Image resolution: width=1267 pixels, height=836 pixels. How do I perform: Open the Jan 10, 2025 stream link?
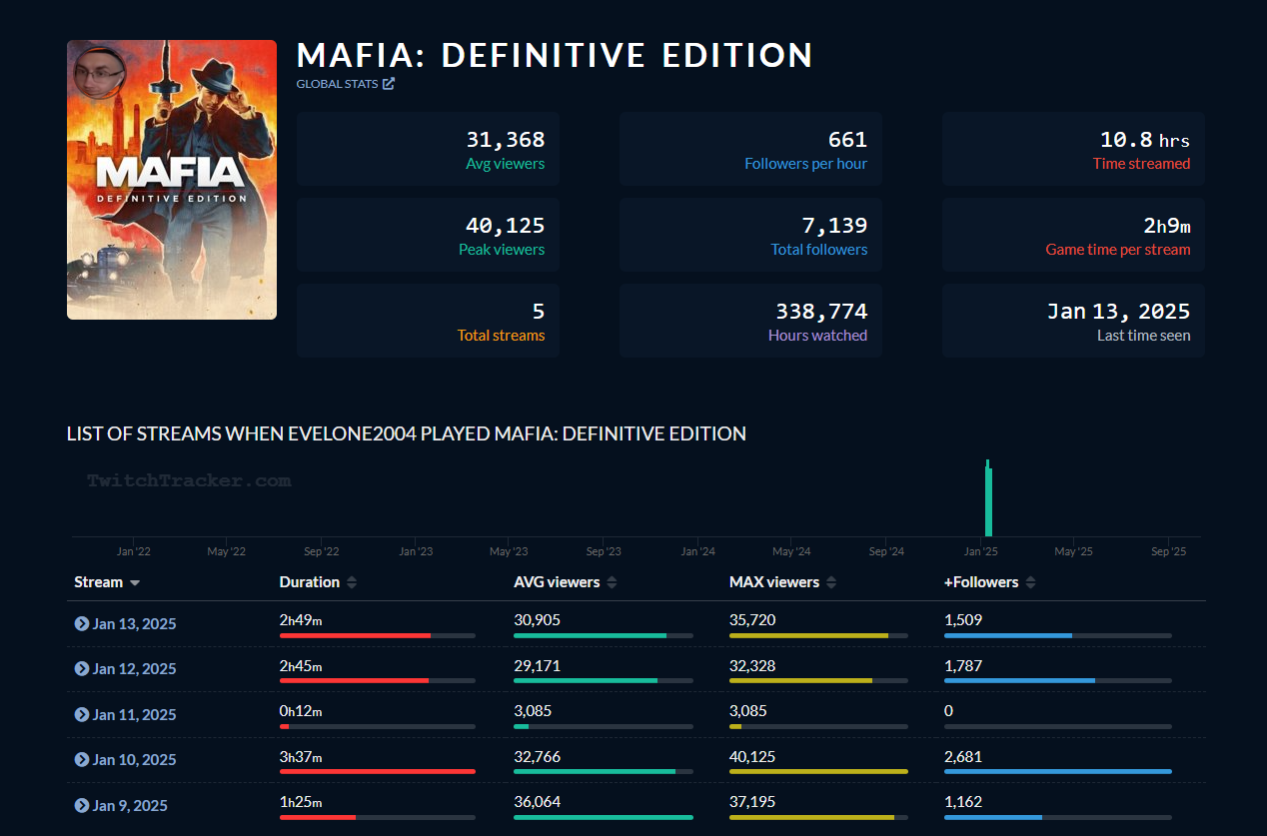click(134, 759)
